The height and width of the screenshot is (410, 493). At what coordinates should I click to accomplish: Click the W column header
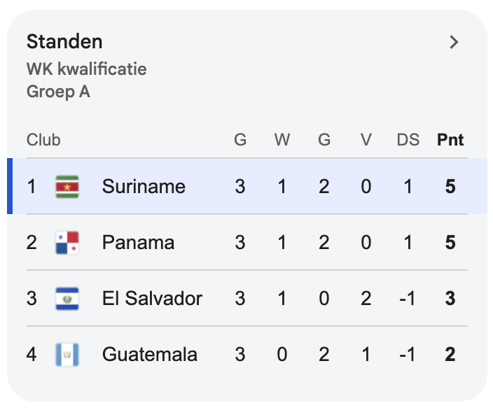pyautogui.click(x=282, y=140)
